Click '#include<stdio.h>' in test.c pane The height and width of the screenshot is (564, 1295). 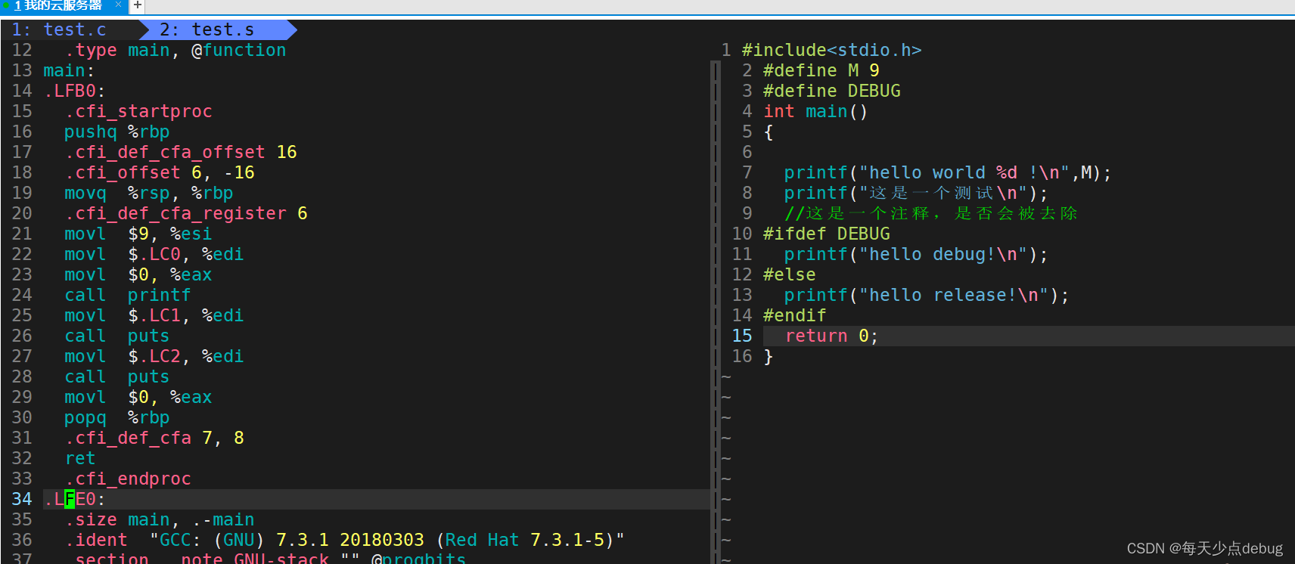(831, 50)
